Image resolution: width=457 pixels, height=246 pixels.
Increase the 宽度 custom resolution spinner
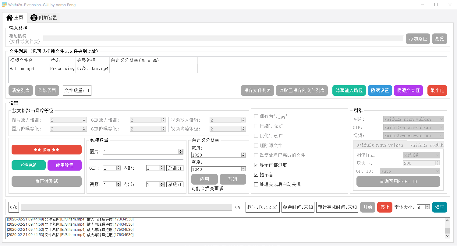coord(243,154)
